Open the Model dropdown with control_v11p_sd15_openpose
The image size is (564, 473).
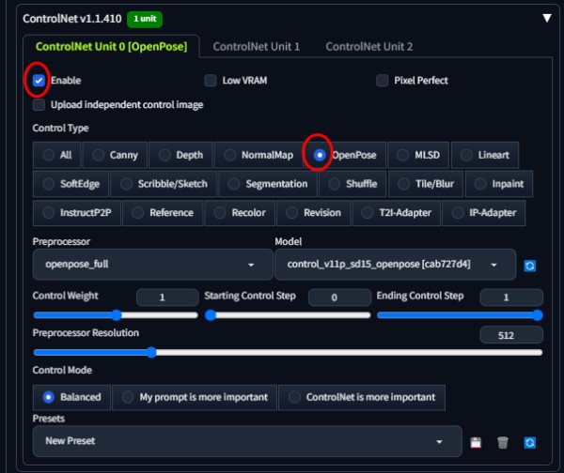point(396,265)
